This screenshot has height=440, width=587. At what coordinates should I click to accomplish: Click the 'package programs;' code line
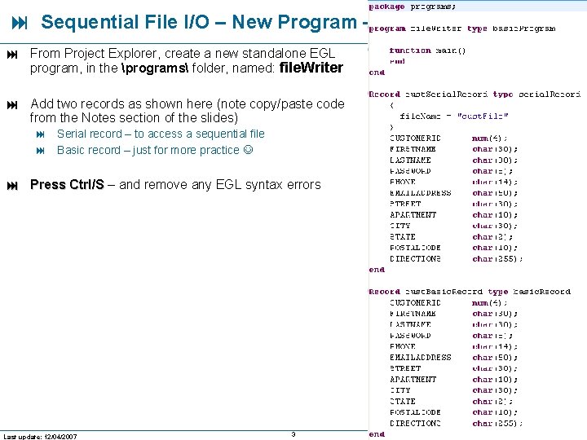[413, 7]
